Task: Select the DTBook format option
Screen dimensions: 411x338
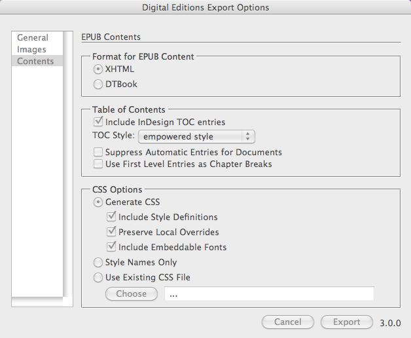Action: pyautogui.click(x=98, y=84)
